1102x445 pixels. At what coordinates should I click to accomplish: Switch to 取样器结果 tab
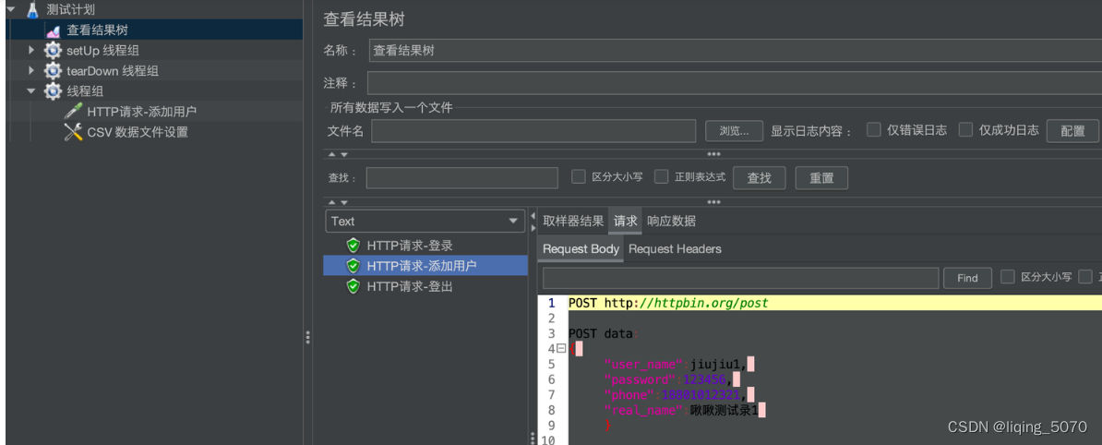pyautogui.click(x=573, y=221)
